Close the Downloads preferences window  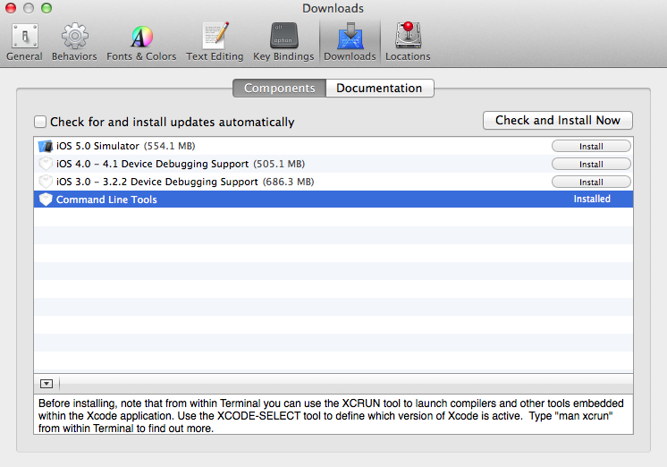11,8
